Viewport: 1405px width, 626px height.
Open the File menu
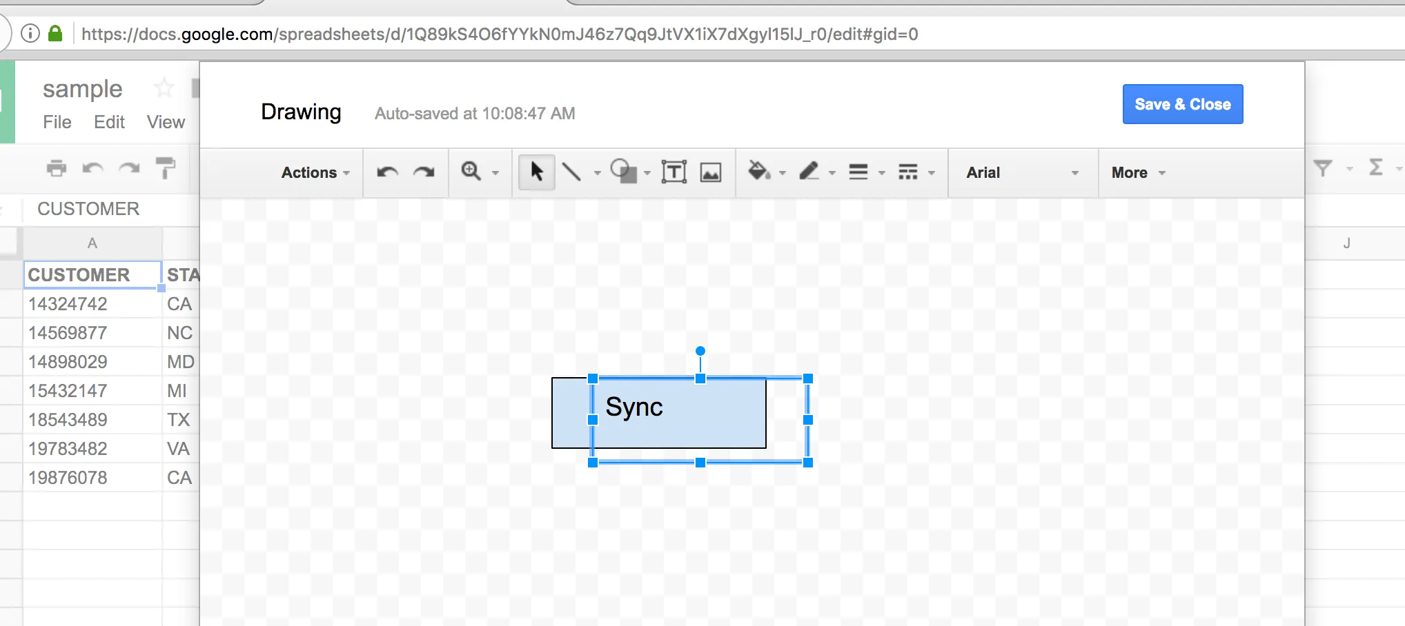[57, 121]
